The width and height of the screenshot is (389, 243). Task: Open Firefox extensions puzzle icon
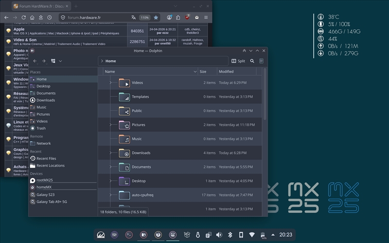click(x=178, y=17)
